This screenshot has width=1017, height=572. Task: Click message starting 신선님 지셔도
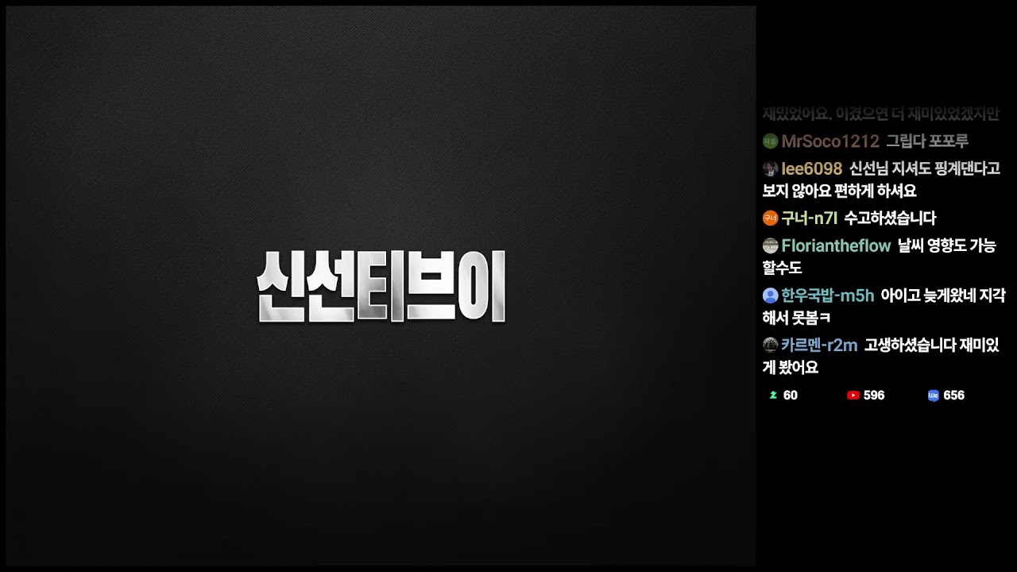[882, 180]
